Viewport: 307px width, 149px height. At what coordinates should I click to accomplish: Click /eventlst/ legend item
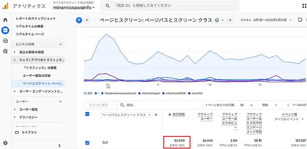pos(195,93)
